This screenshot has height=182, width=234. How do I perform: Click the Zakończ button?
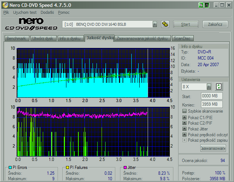tap(215, 24)
